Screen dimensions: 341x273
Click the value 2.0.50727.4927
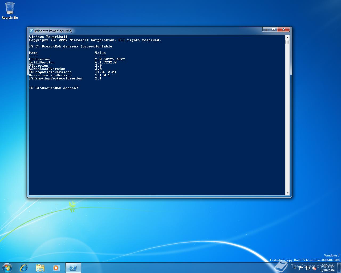coord(110,59)
